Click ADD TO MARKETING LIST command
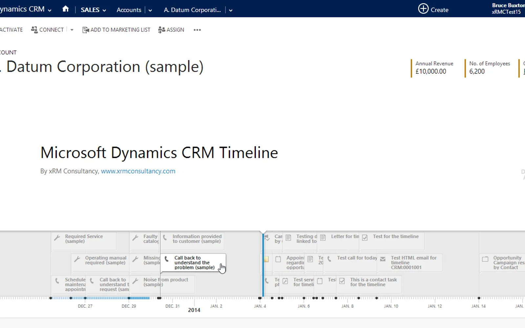This screenshot has height=328, width=525. (120, 30)
